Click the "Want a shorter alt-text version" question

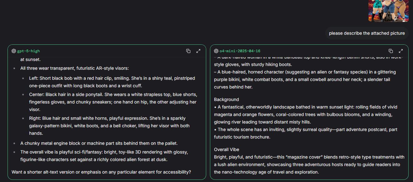[101, 172]
